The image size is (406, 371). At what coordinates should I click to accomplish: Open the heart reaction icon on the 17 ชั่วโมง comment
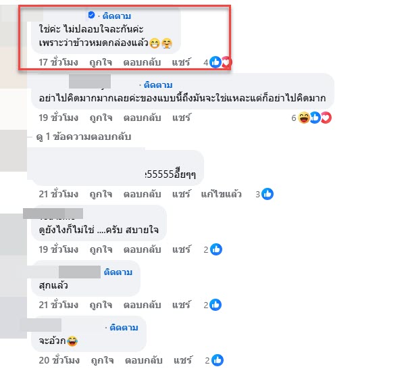tap(227, 62)
